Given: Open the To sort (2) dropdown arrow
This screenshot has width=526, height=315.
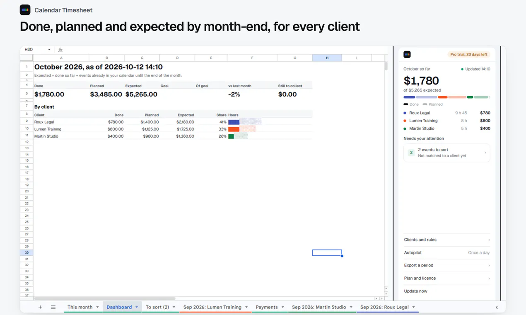Looking at the screenshot, I should click(174, 307).
